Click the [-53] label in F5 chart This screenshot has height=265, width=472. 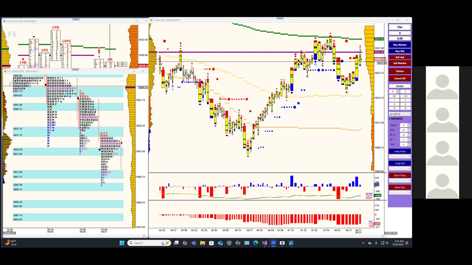click(x=56, y=27)
